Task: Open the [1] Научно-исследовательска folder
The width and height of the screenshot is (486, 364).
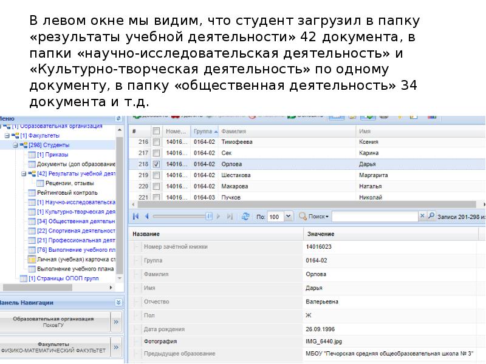Action: pos(76,203)
